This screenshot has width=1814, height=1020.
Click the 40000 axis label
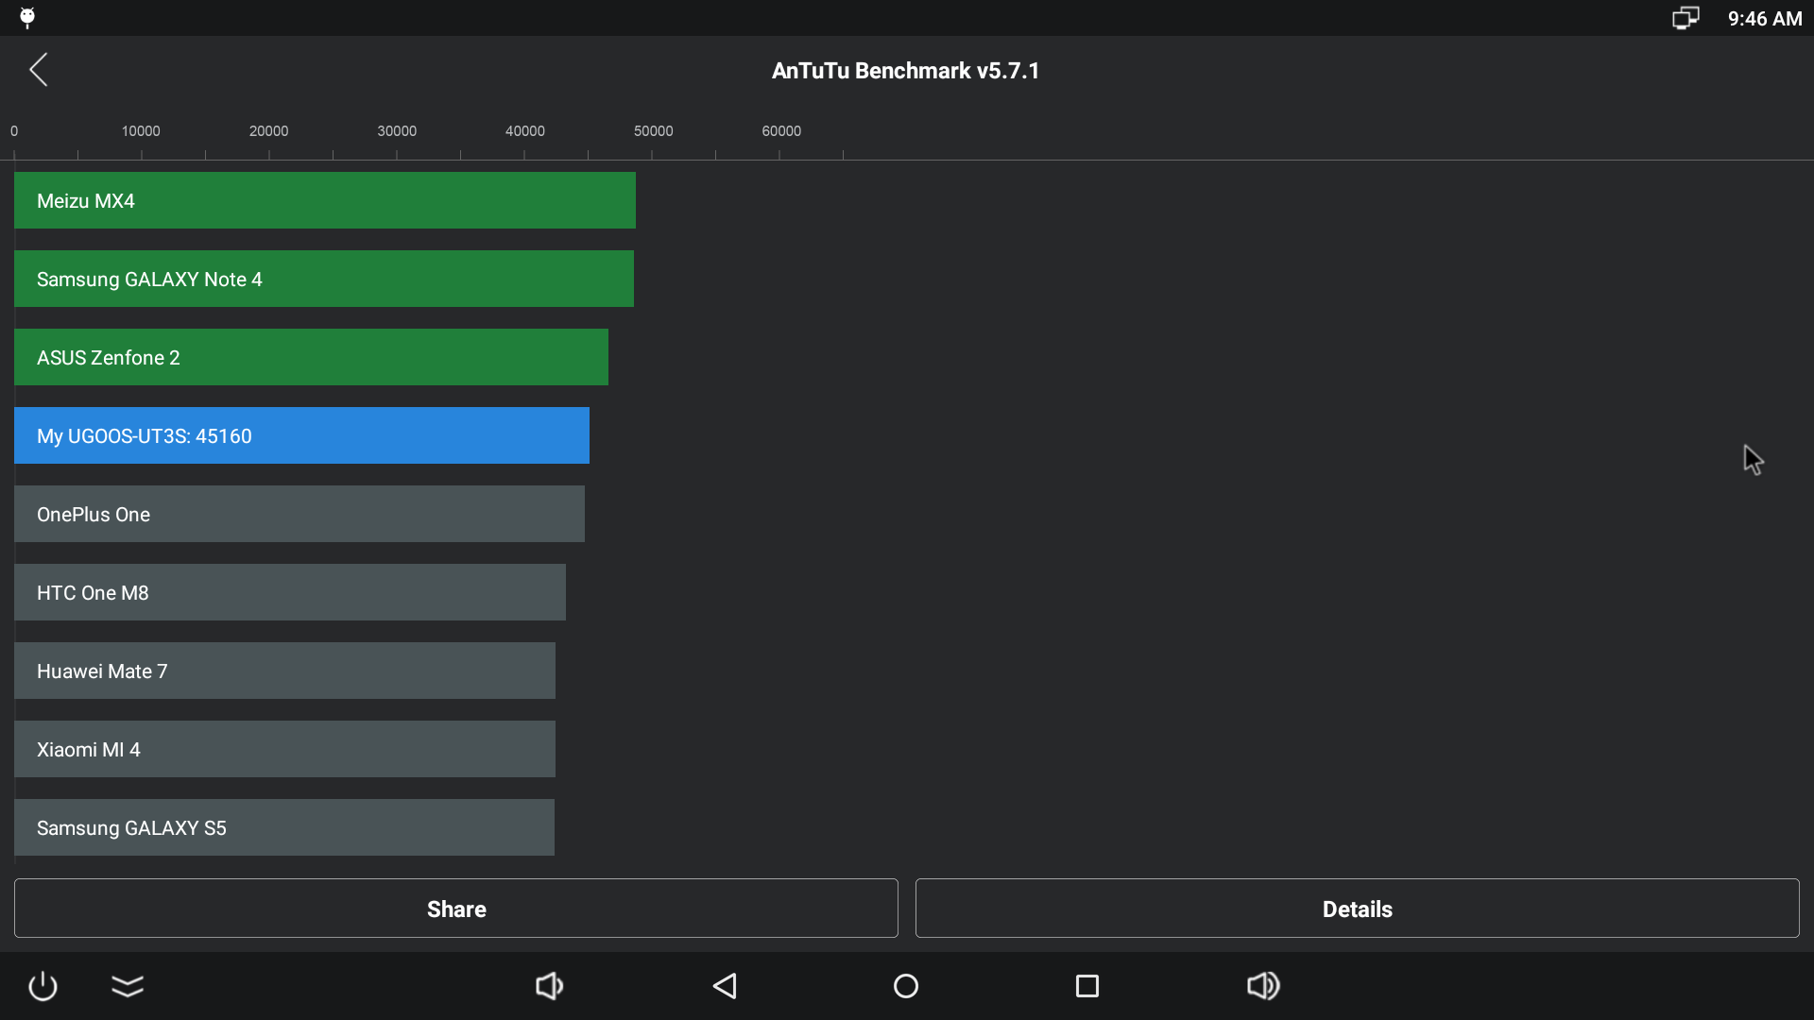[524, 131]
